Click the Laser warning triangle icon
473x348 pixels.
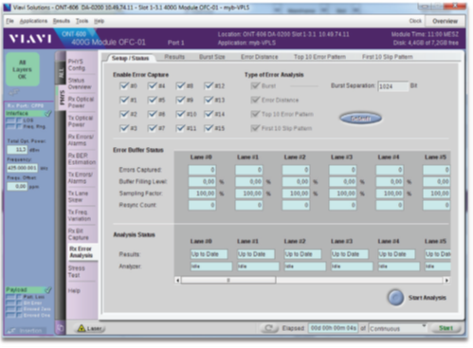point(82,328)
